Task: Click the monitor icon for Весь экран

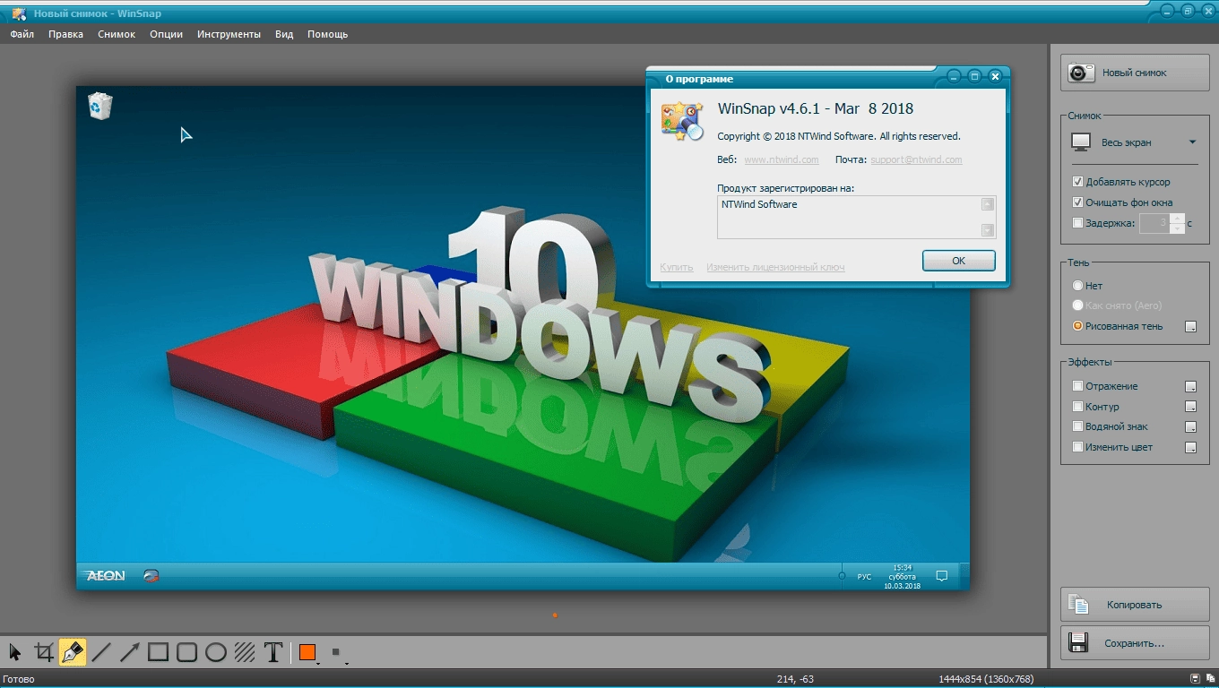Action: pyautogui.click(x=1082, y=142)
